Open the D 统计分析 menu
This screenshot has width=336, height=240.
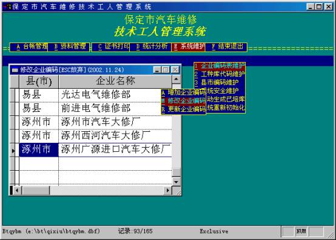(x=150, y=47)
